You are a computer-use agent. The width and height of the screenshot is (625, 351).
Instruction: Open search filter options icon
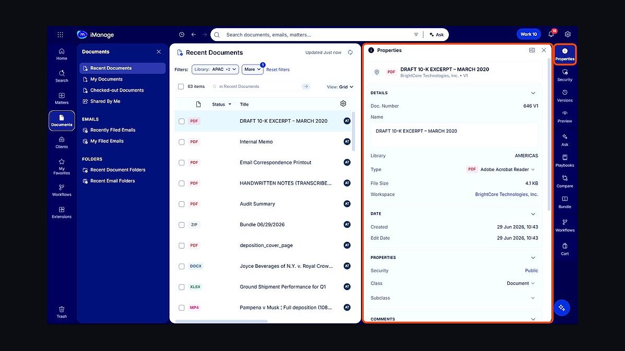(x=416, y=35)
